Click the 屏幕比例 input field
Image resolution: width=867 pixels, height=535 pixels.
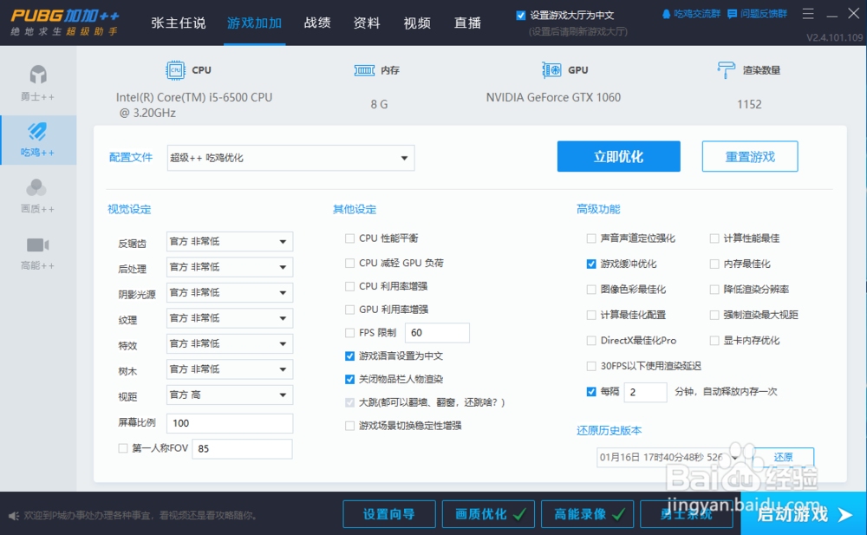pyautogui.click(x=230, y=423)
